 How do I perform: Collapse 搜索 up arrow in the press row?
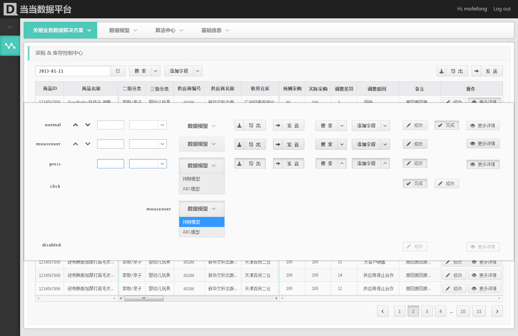[x=342, y=163]
